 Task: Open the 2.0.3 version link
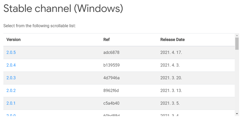[x=11, y=78]
